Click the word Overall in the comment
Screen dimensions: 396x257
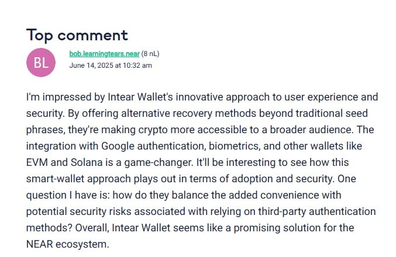92,228
